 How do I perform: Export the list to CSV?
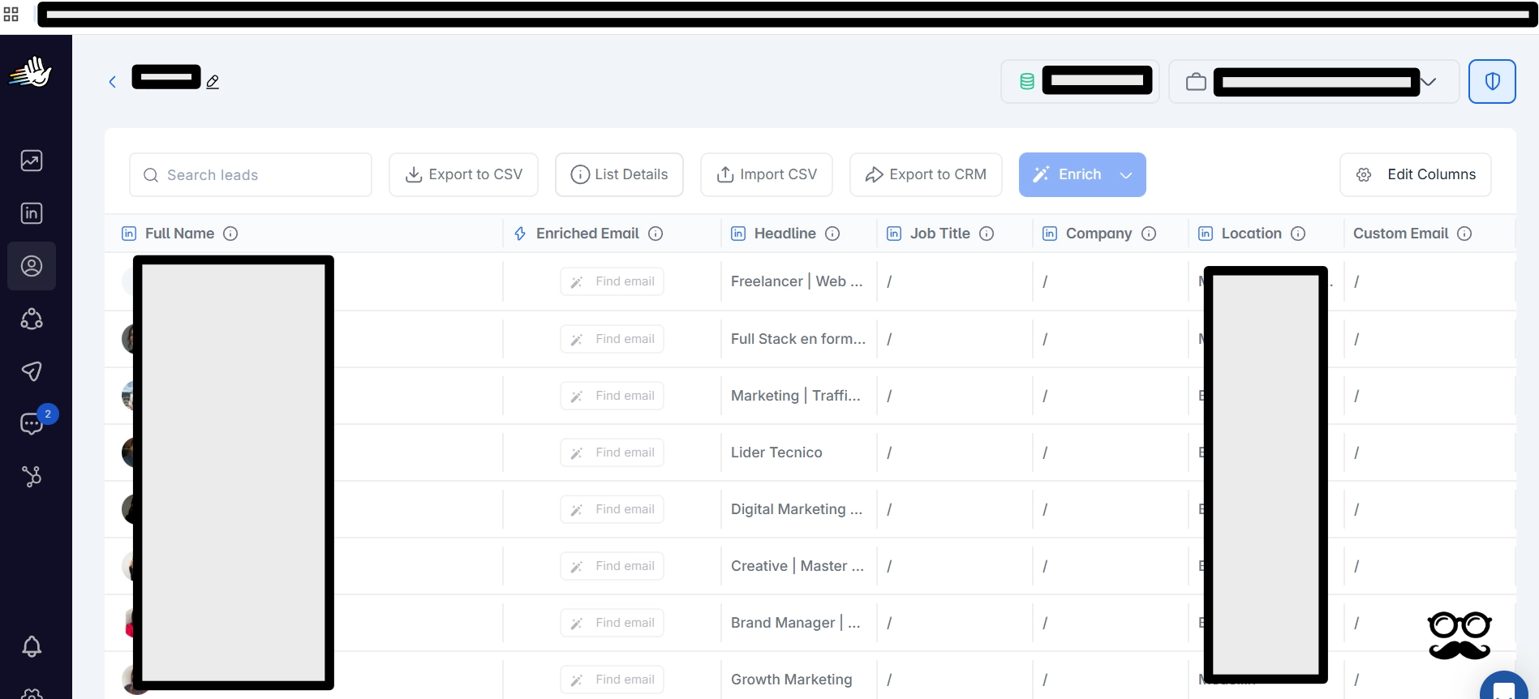[x=463, y=174]
